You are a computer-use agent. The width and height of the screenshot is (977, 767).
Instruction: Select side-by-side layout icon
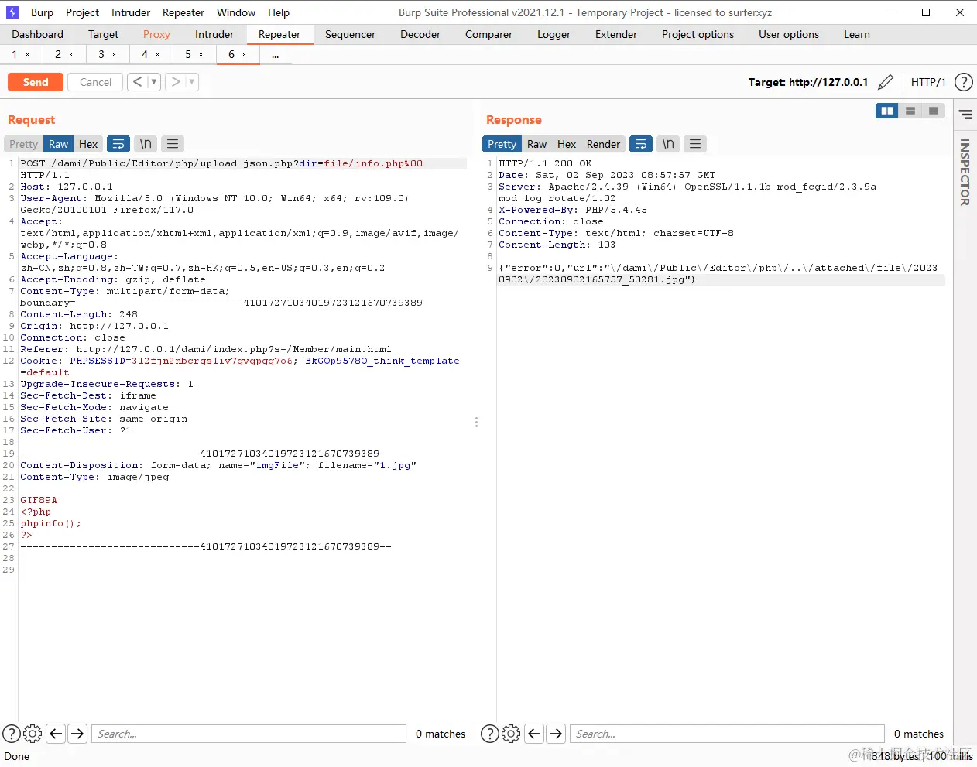[x=887, y=111]
